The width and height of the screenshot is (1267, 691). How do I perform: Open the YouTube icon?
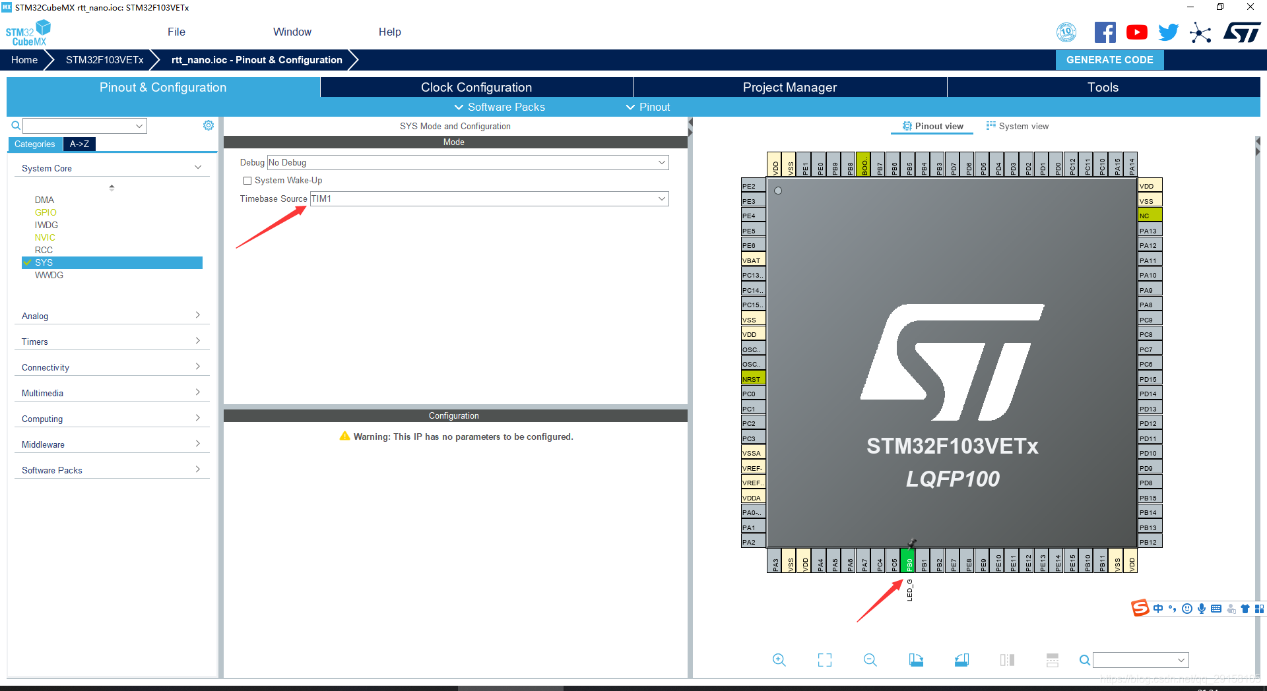pos(1136,32)
